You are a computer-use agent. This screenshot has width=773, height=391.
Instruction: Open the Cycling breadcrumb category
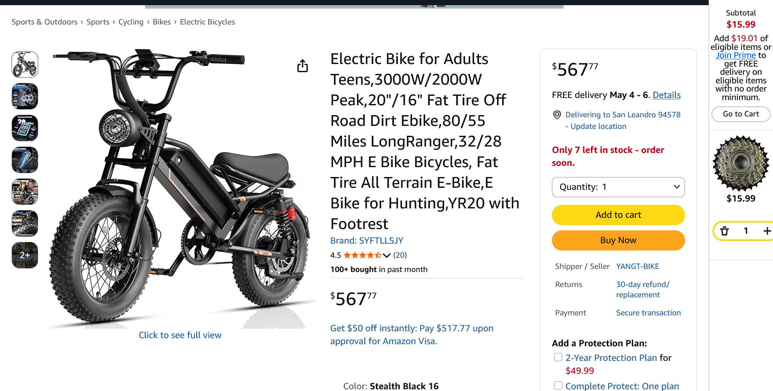(x=131, y=22)
